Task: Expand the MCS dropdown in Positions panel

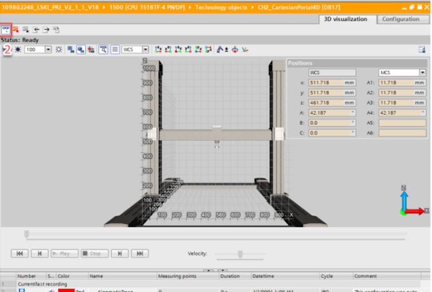Action: (x=422, y=72)
